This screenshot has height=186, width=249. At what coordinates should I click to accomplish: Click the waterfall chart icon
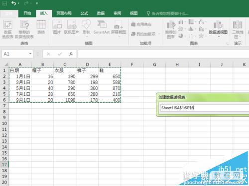(201, 22)
